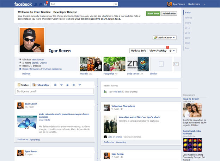Image resolution: width=220 pixels, height=161 pixels.
Task: Click the home life-event icon in composer
Action: (x=67, y=85)
